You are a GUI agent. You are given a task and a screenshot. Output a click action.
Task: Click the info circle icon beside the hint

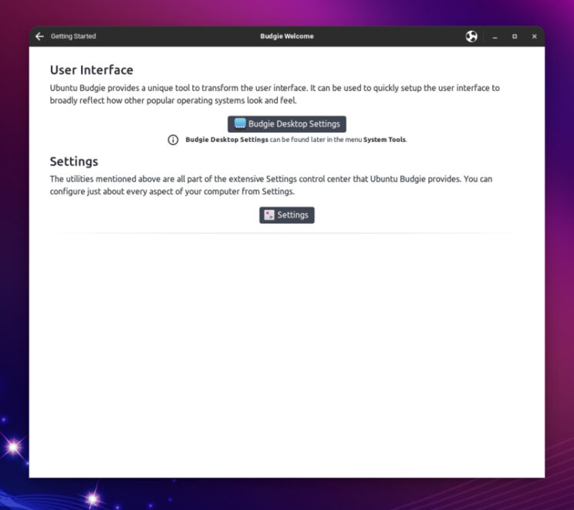174,140
